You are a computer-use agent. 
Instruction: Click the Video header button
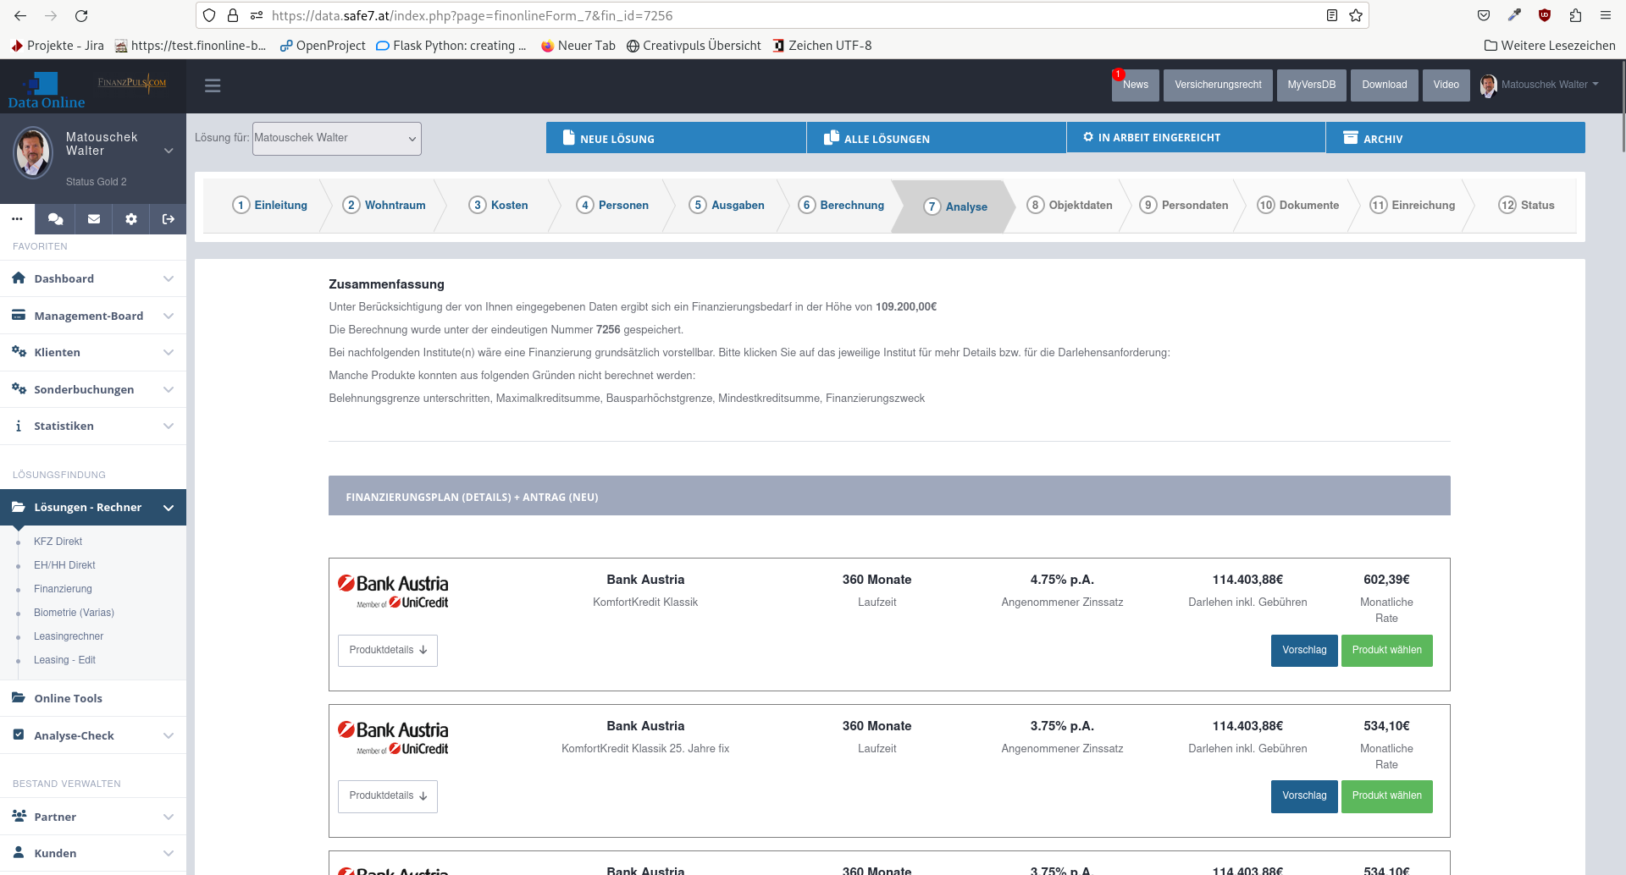[x=1446, y=85]
